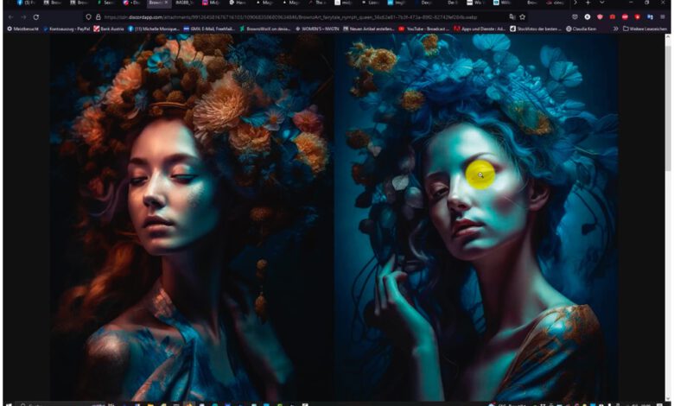Open the Instagram tab

click(x=212, y=3)
